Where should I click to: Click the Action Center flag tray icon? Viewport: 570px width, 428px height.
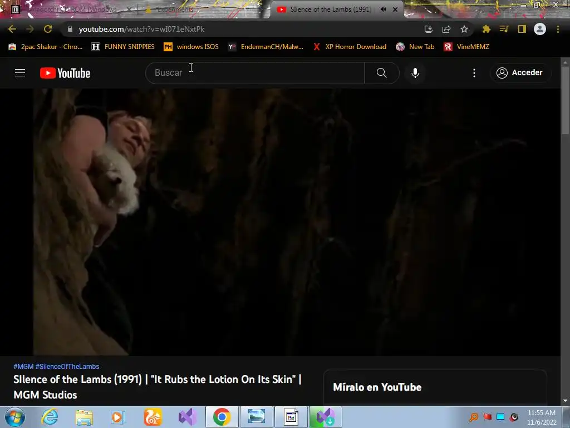(488, 417)
